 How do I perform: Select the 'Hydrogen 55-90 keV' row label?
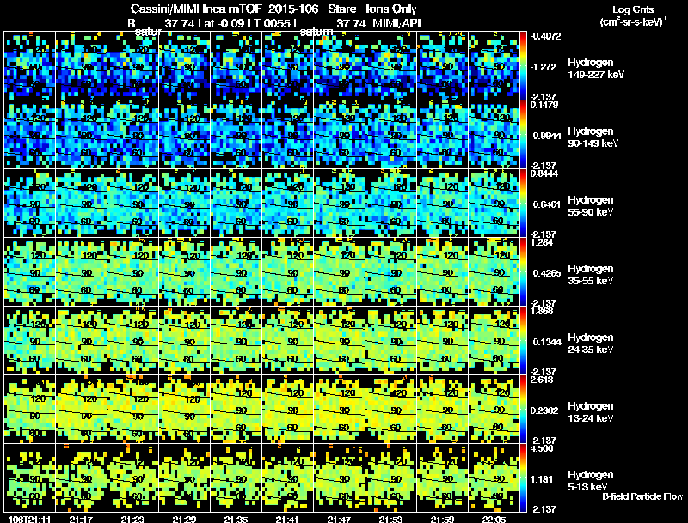point(591,206)
